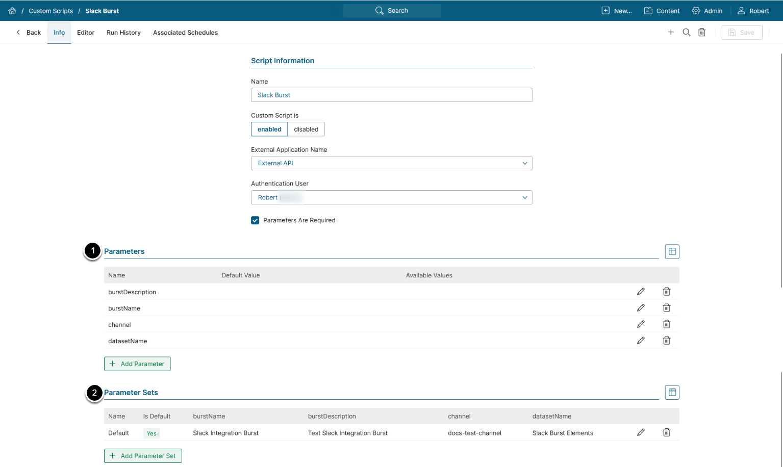Click the trash icon in top toolbar
The height and width of the screenshot is (467, 783).
[x=702, y=32]
